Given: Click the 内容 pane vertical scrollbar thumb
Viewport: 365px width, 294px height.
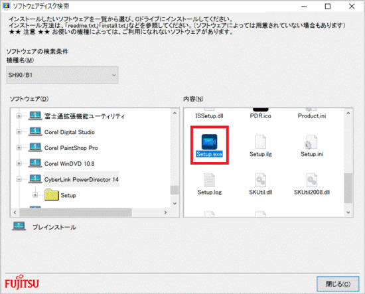Looking at the screenshot, I should pos(348,188).
